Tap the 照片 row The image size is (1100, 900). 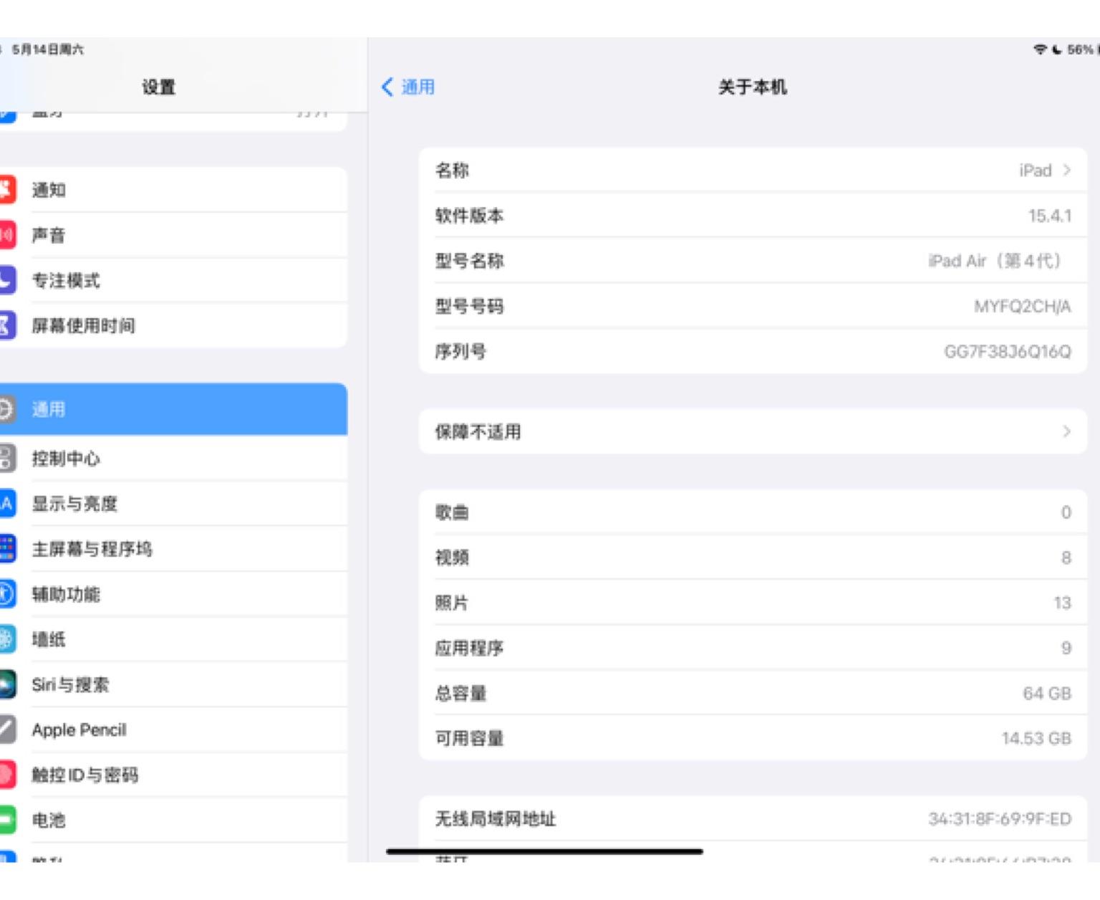pyautogui.click(x=753, y=603)
